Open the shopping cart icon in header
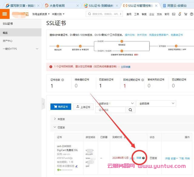The image size is (194, 177). [x=186, y=14]
